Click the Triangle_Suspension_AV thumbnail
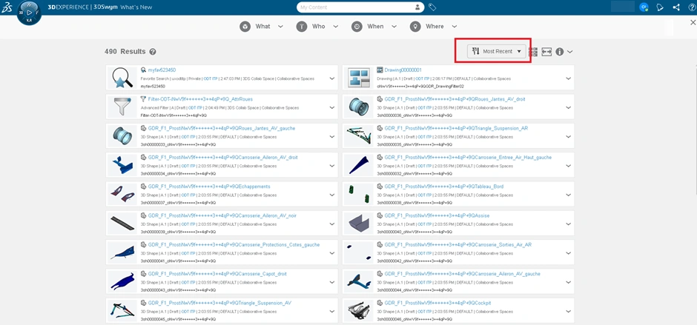The image size is (697, 325). point(122,311)
